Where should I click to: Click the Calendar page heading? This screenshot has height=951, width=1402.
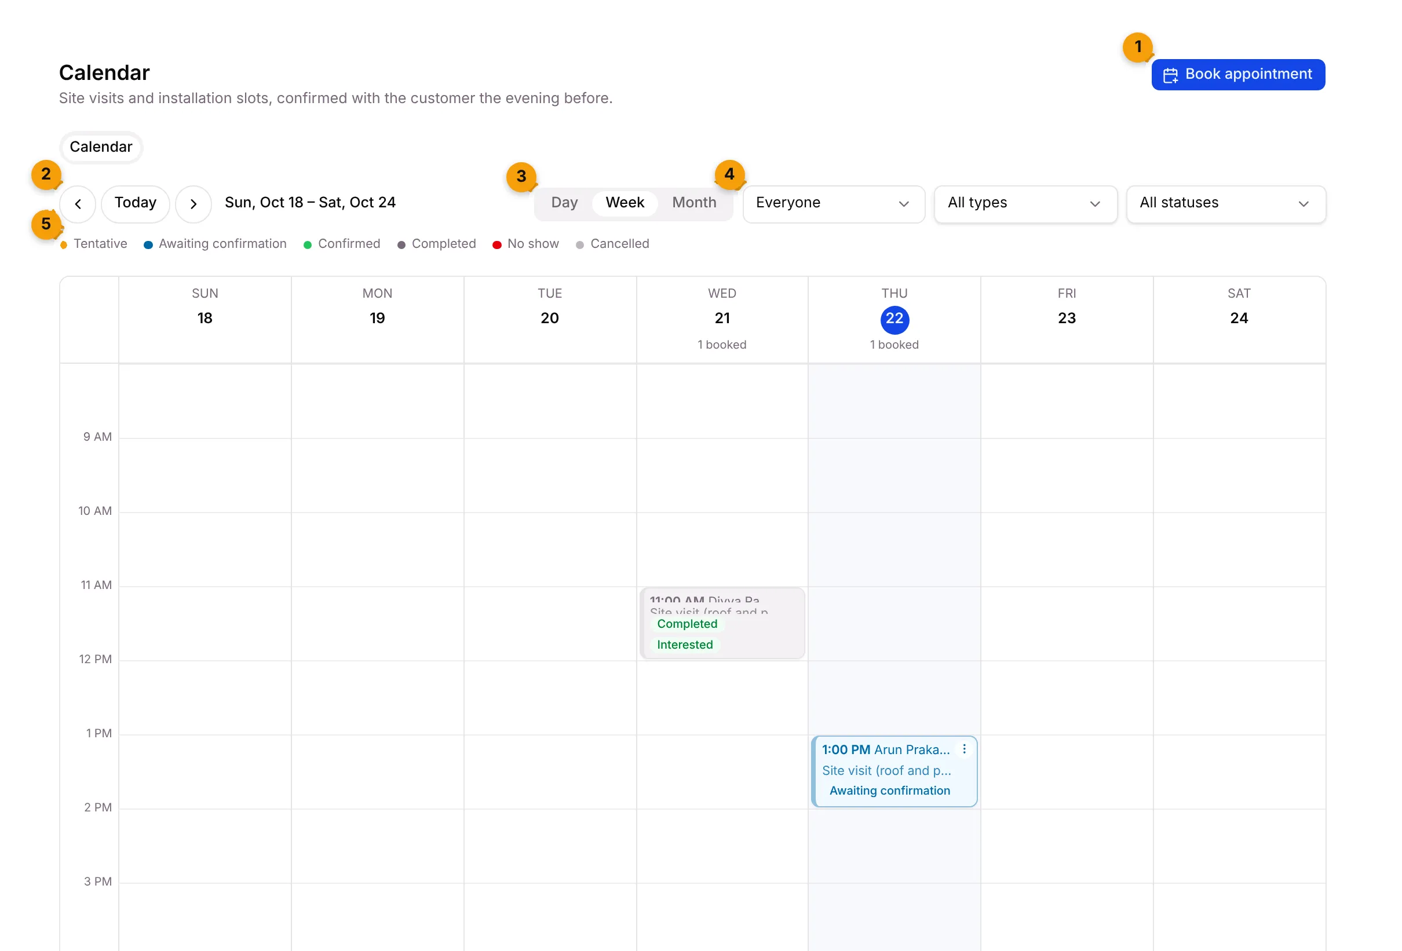(104, 73)
